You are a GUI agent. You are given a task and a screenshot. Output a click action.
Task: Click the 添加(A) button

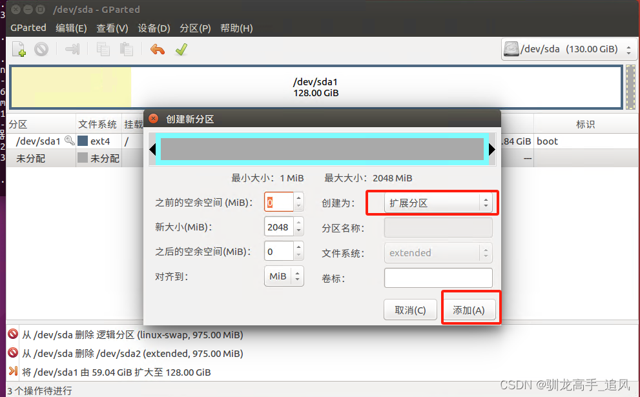click(x=469, y=310)
